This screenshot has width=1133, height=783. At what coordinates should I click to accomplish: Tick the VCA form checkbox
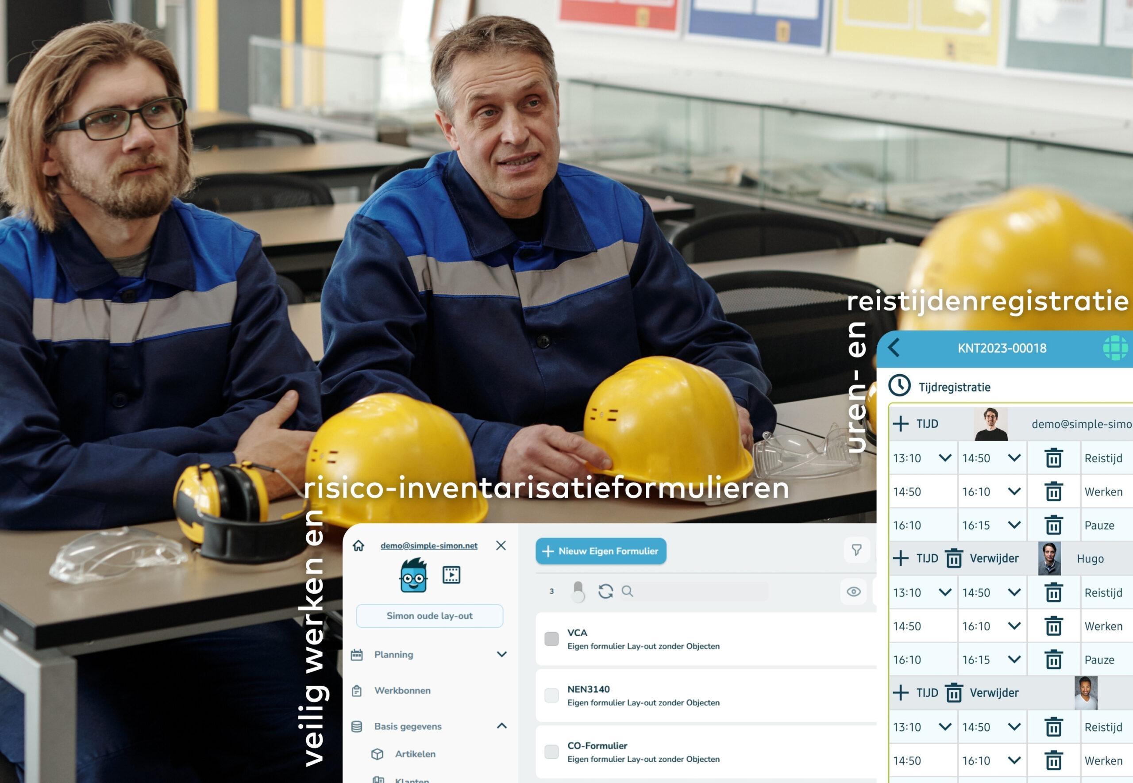pyautogui.click(x=551, y=639)
